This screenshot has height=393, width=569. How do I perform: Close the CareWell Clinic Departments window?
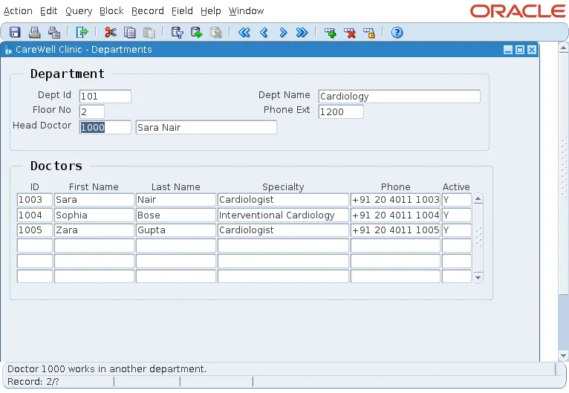[532, 50]
